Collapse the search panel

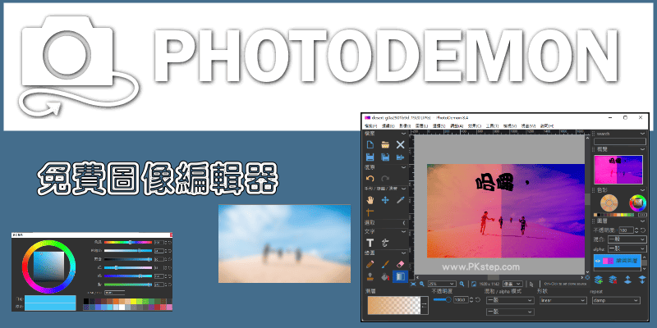pos(643,134)
